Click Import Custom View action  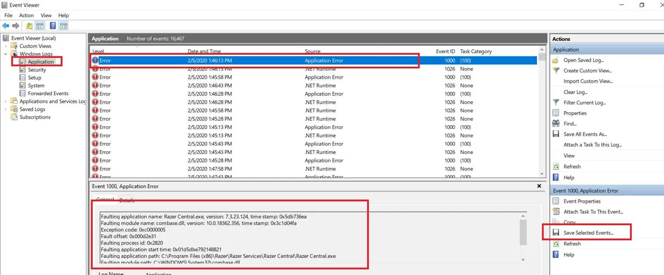(x=588, y=81)
